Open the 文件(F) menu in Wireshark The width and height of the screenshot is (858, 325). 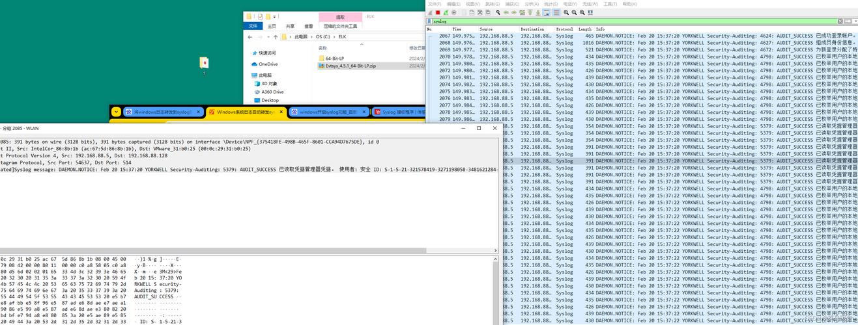coord(435,4)
